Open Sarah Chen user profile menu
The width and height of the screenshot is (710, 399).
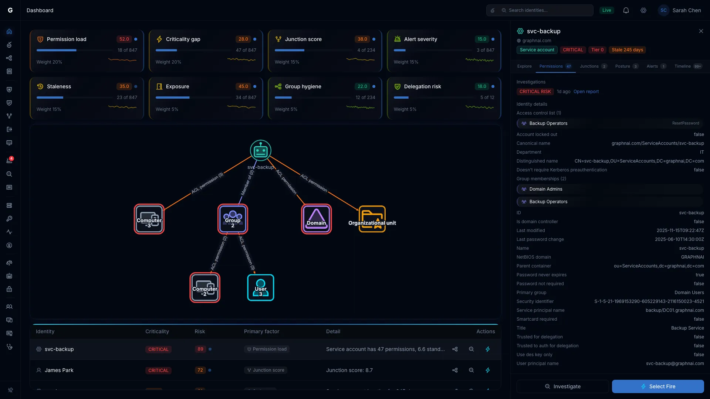(x=680, y=10)
